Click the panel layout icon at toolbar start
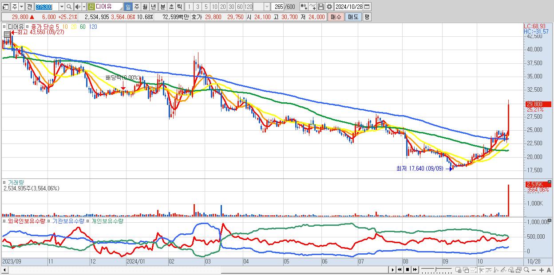Screen dimensions: 554x275 5,7
